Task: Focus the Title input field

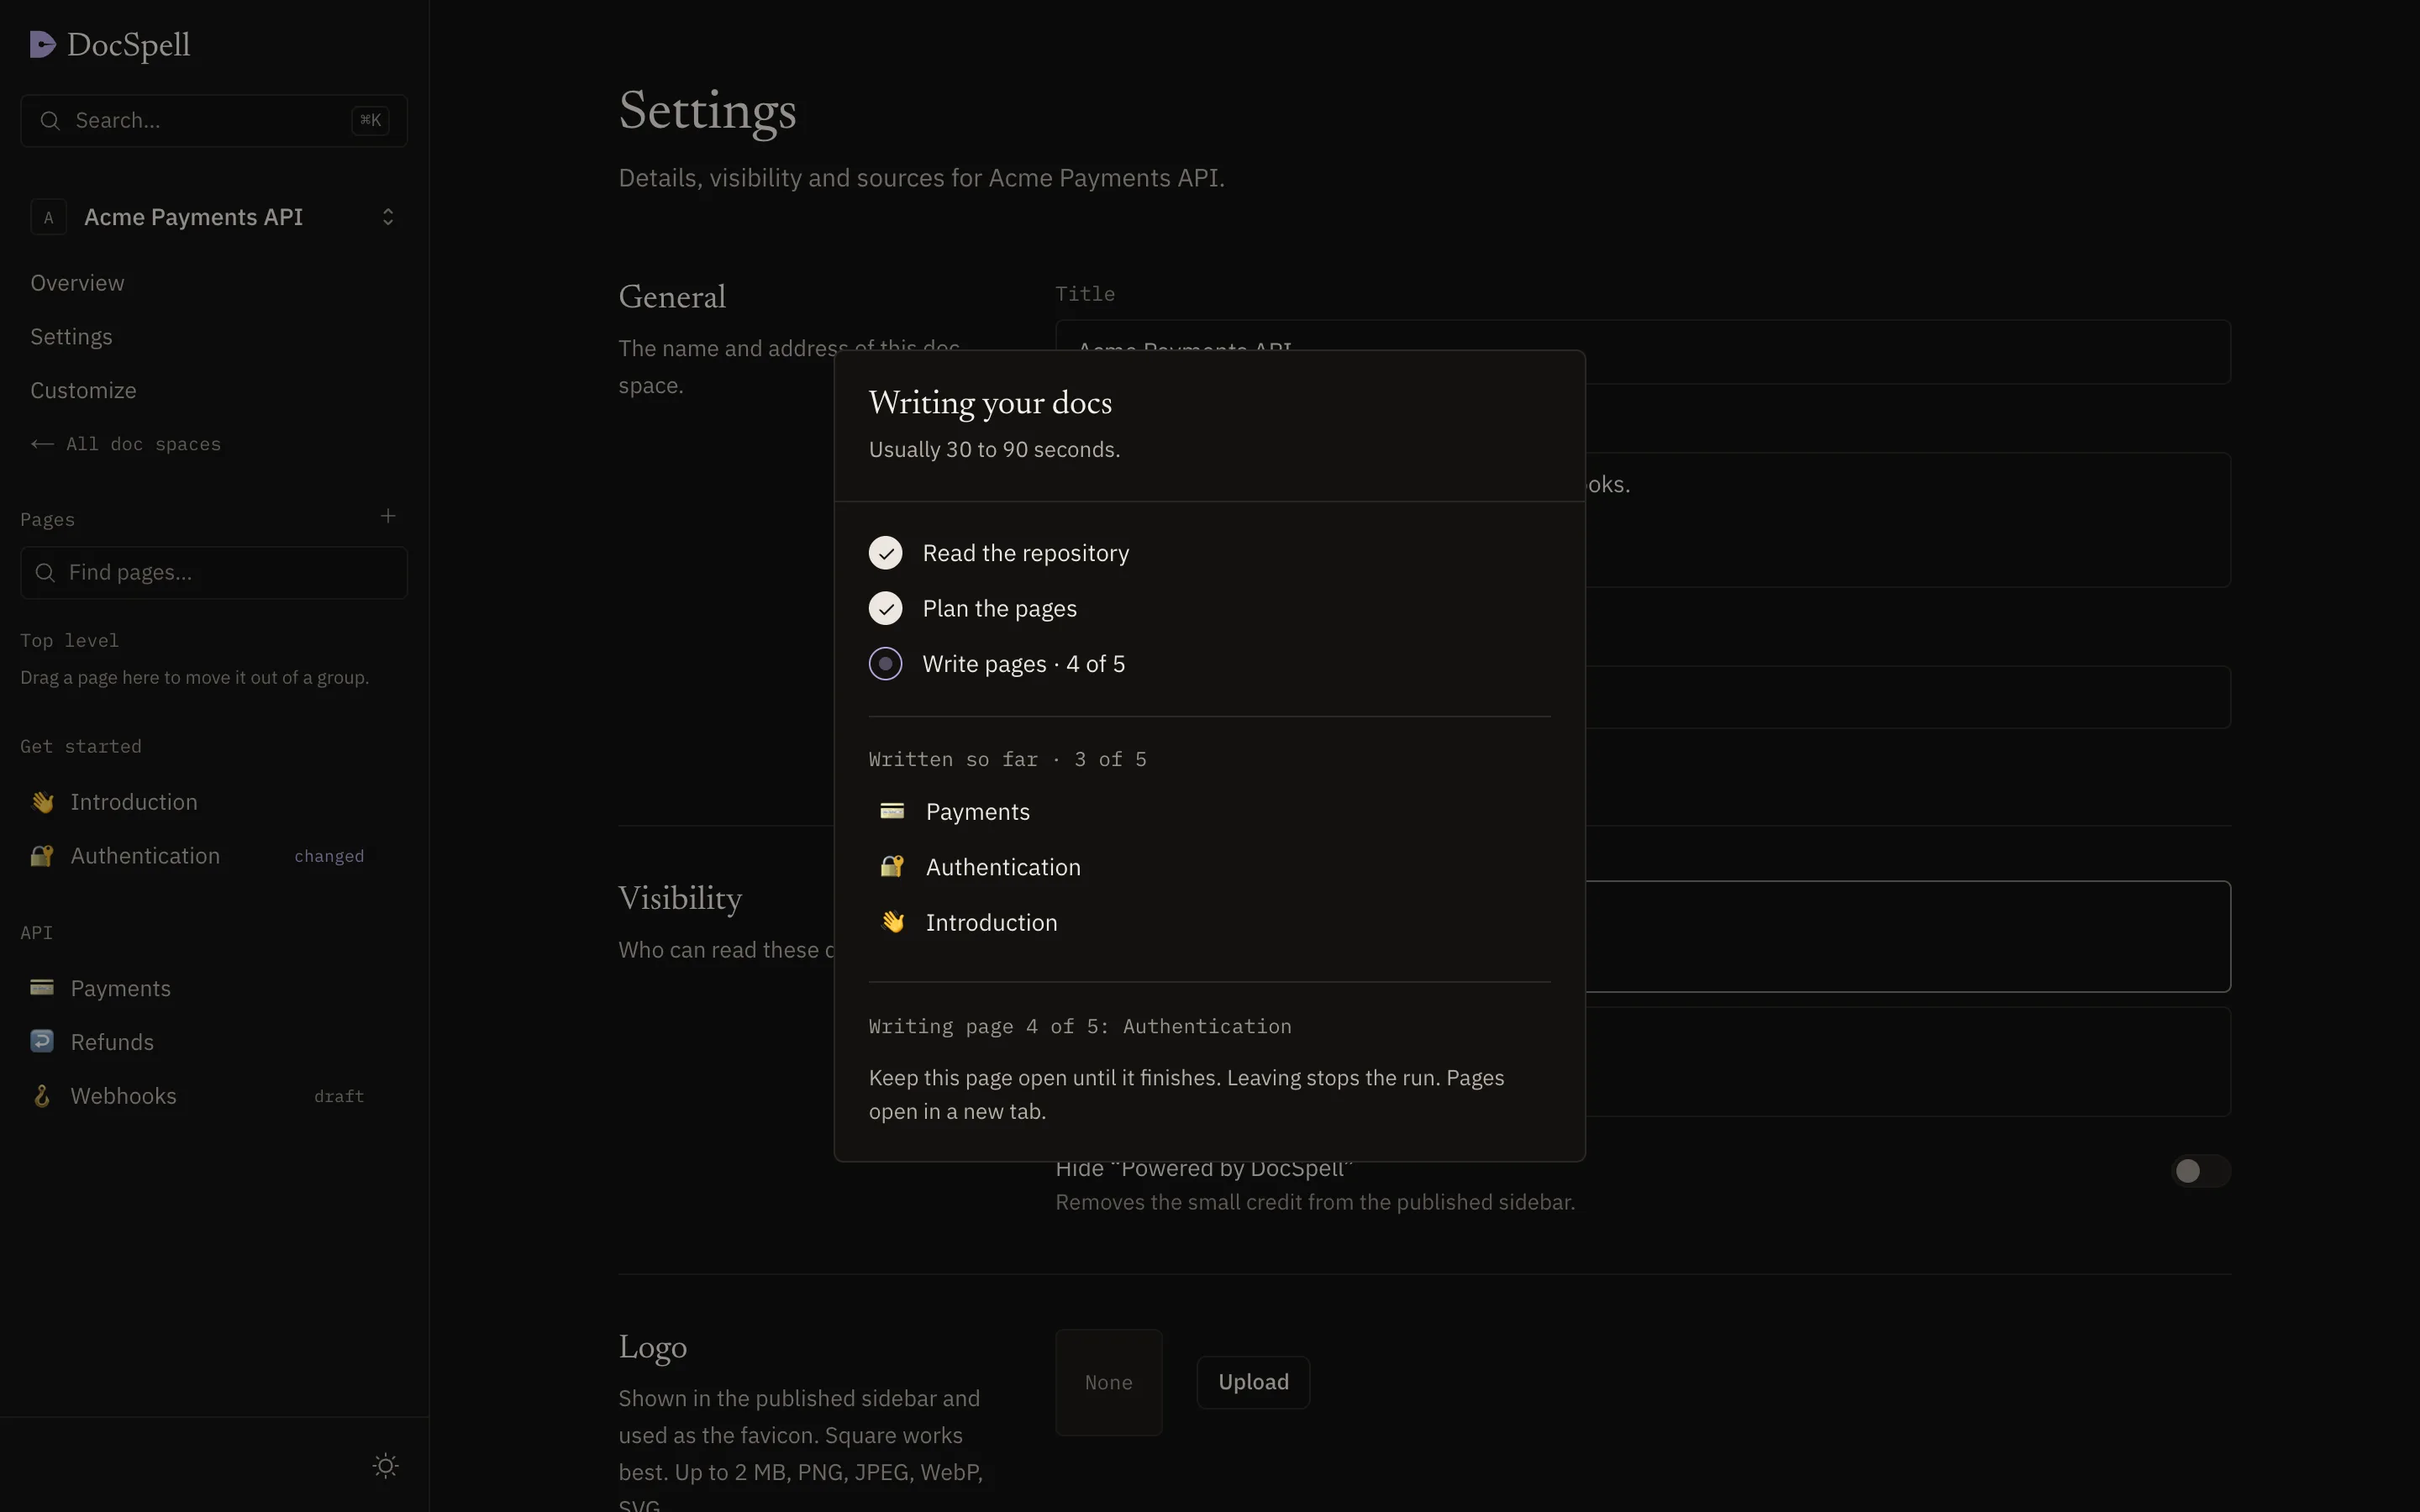Action: click(1642, 351)
